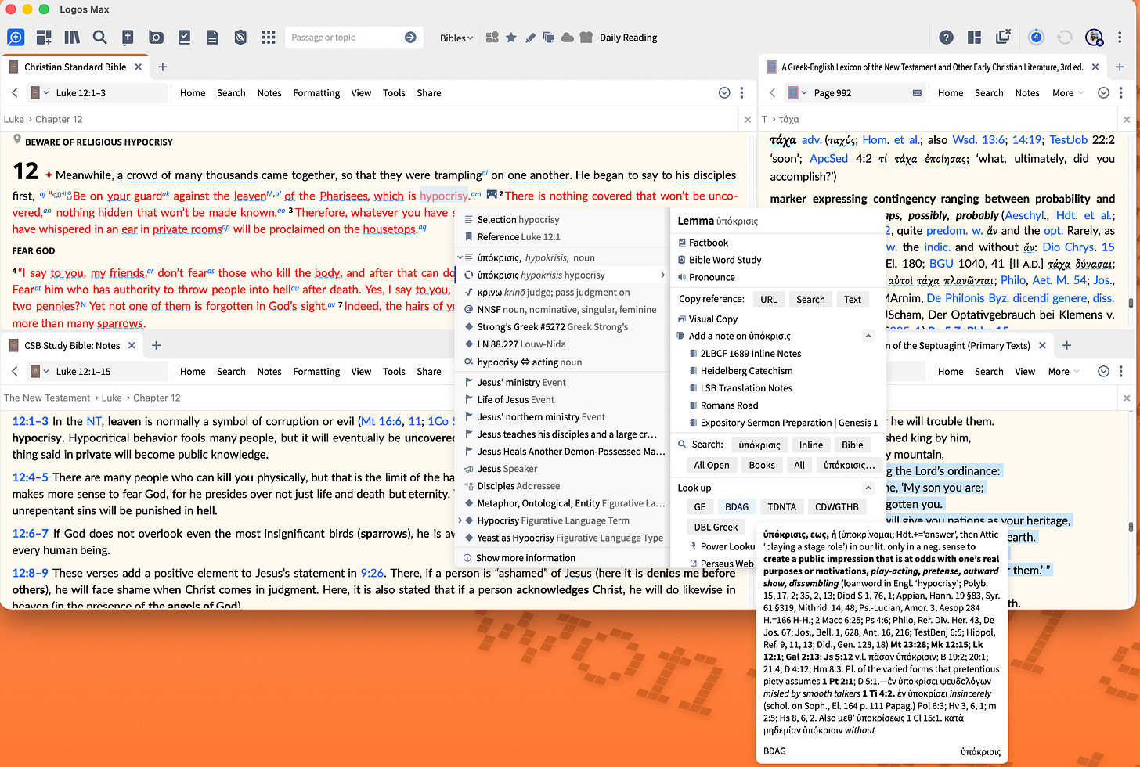
Task: Open the Logos home dashboard icon
Action: [x=16, y=37]
